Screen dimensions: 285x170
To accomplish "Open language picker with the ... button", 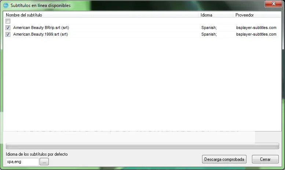I will (44, 162).
